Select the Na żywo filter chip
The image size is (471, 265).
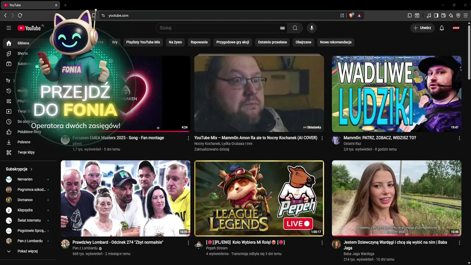point(175,42)
